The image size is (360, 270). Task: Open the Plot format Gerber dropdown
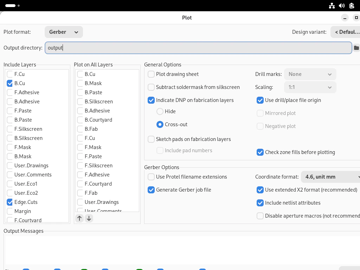[x=64, y=32]
